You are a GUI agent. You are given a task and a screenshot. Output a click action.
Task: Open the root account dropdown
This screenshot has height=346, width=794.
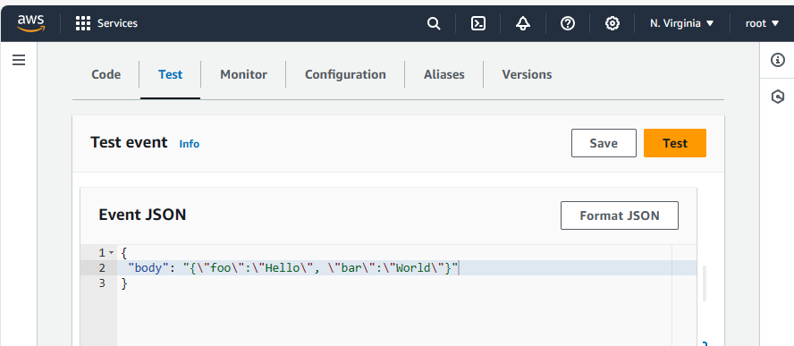click(762, 23)
